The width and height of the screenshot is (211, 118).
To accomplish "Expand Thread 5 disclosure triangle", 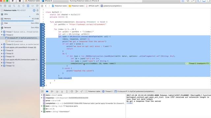I will click(x=2, y=44).
